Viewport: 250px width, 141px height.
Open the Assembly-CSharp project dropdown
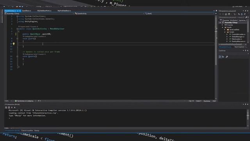[x=39, y=14]
